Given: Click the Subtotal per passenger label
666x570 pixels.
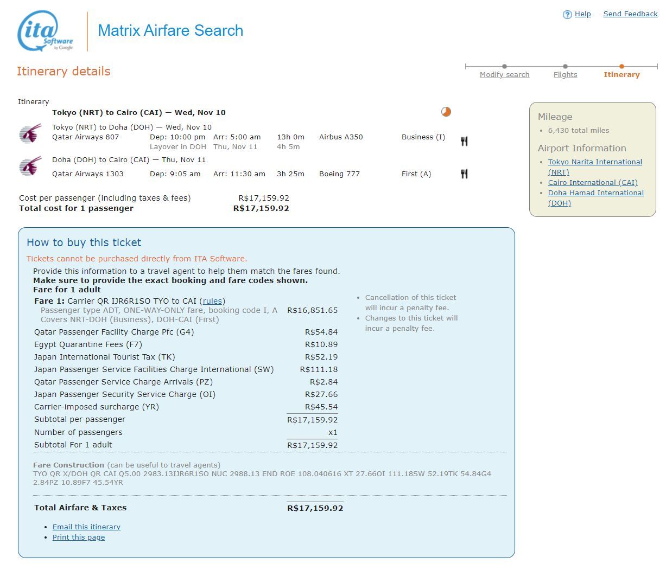Looking at the screenshot, I should [80, 420].
